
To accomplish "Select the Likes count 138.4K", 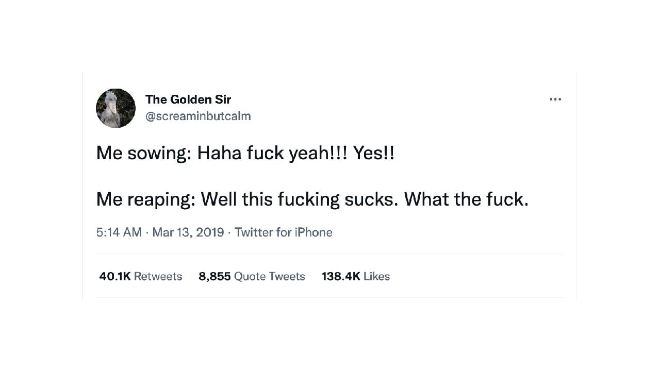I will 341,276.
